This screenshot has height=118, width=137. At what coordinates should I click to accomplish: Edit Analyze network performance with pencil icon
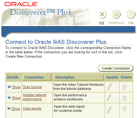[109, 97]
